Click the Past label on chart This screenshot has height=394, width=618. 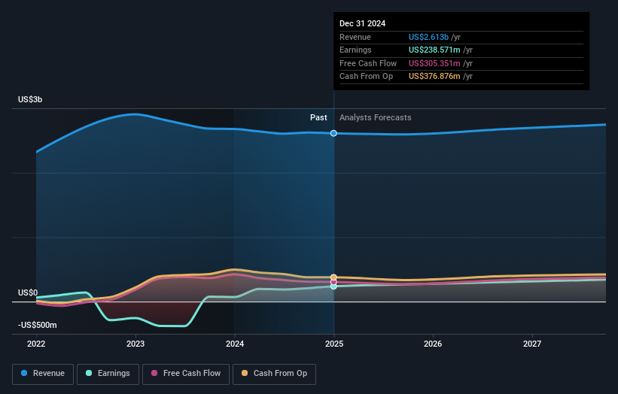tap(318, 118)
